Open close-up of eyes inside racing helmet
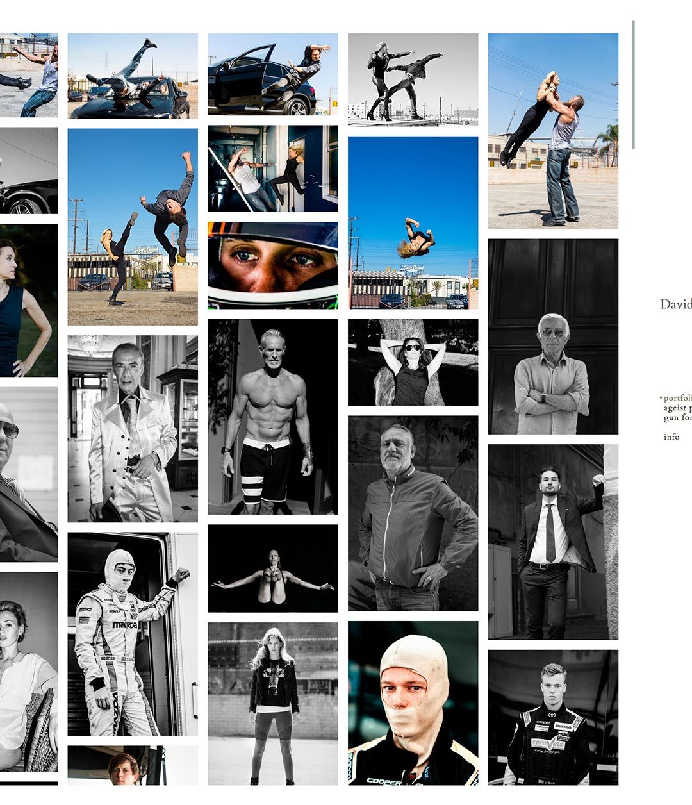692x805 pixels. [273, 265]
